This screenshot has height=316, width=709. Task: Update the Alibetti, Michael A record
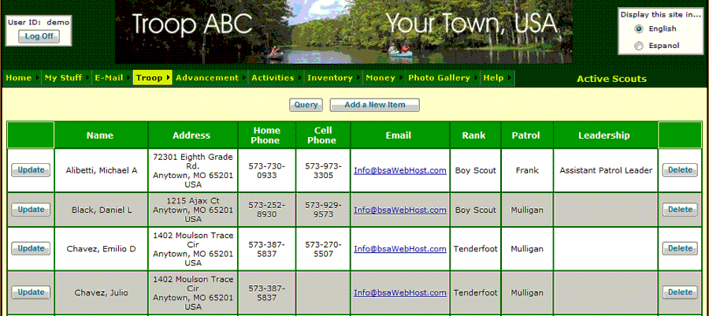(x=31, y=170)
